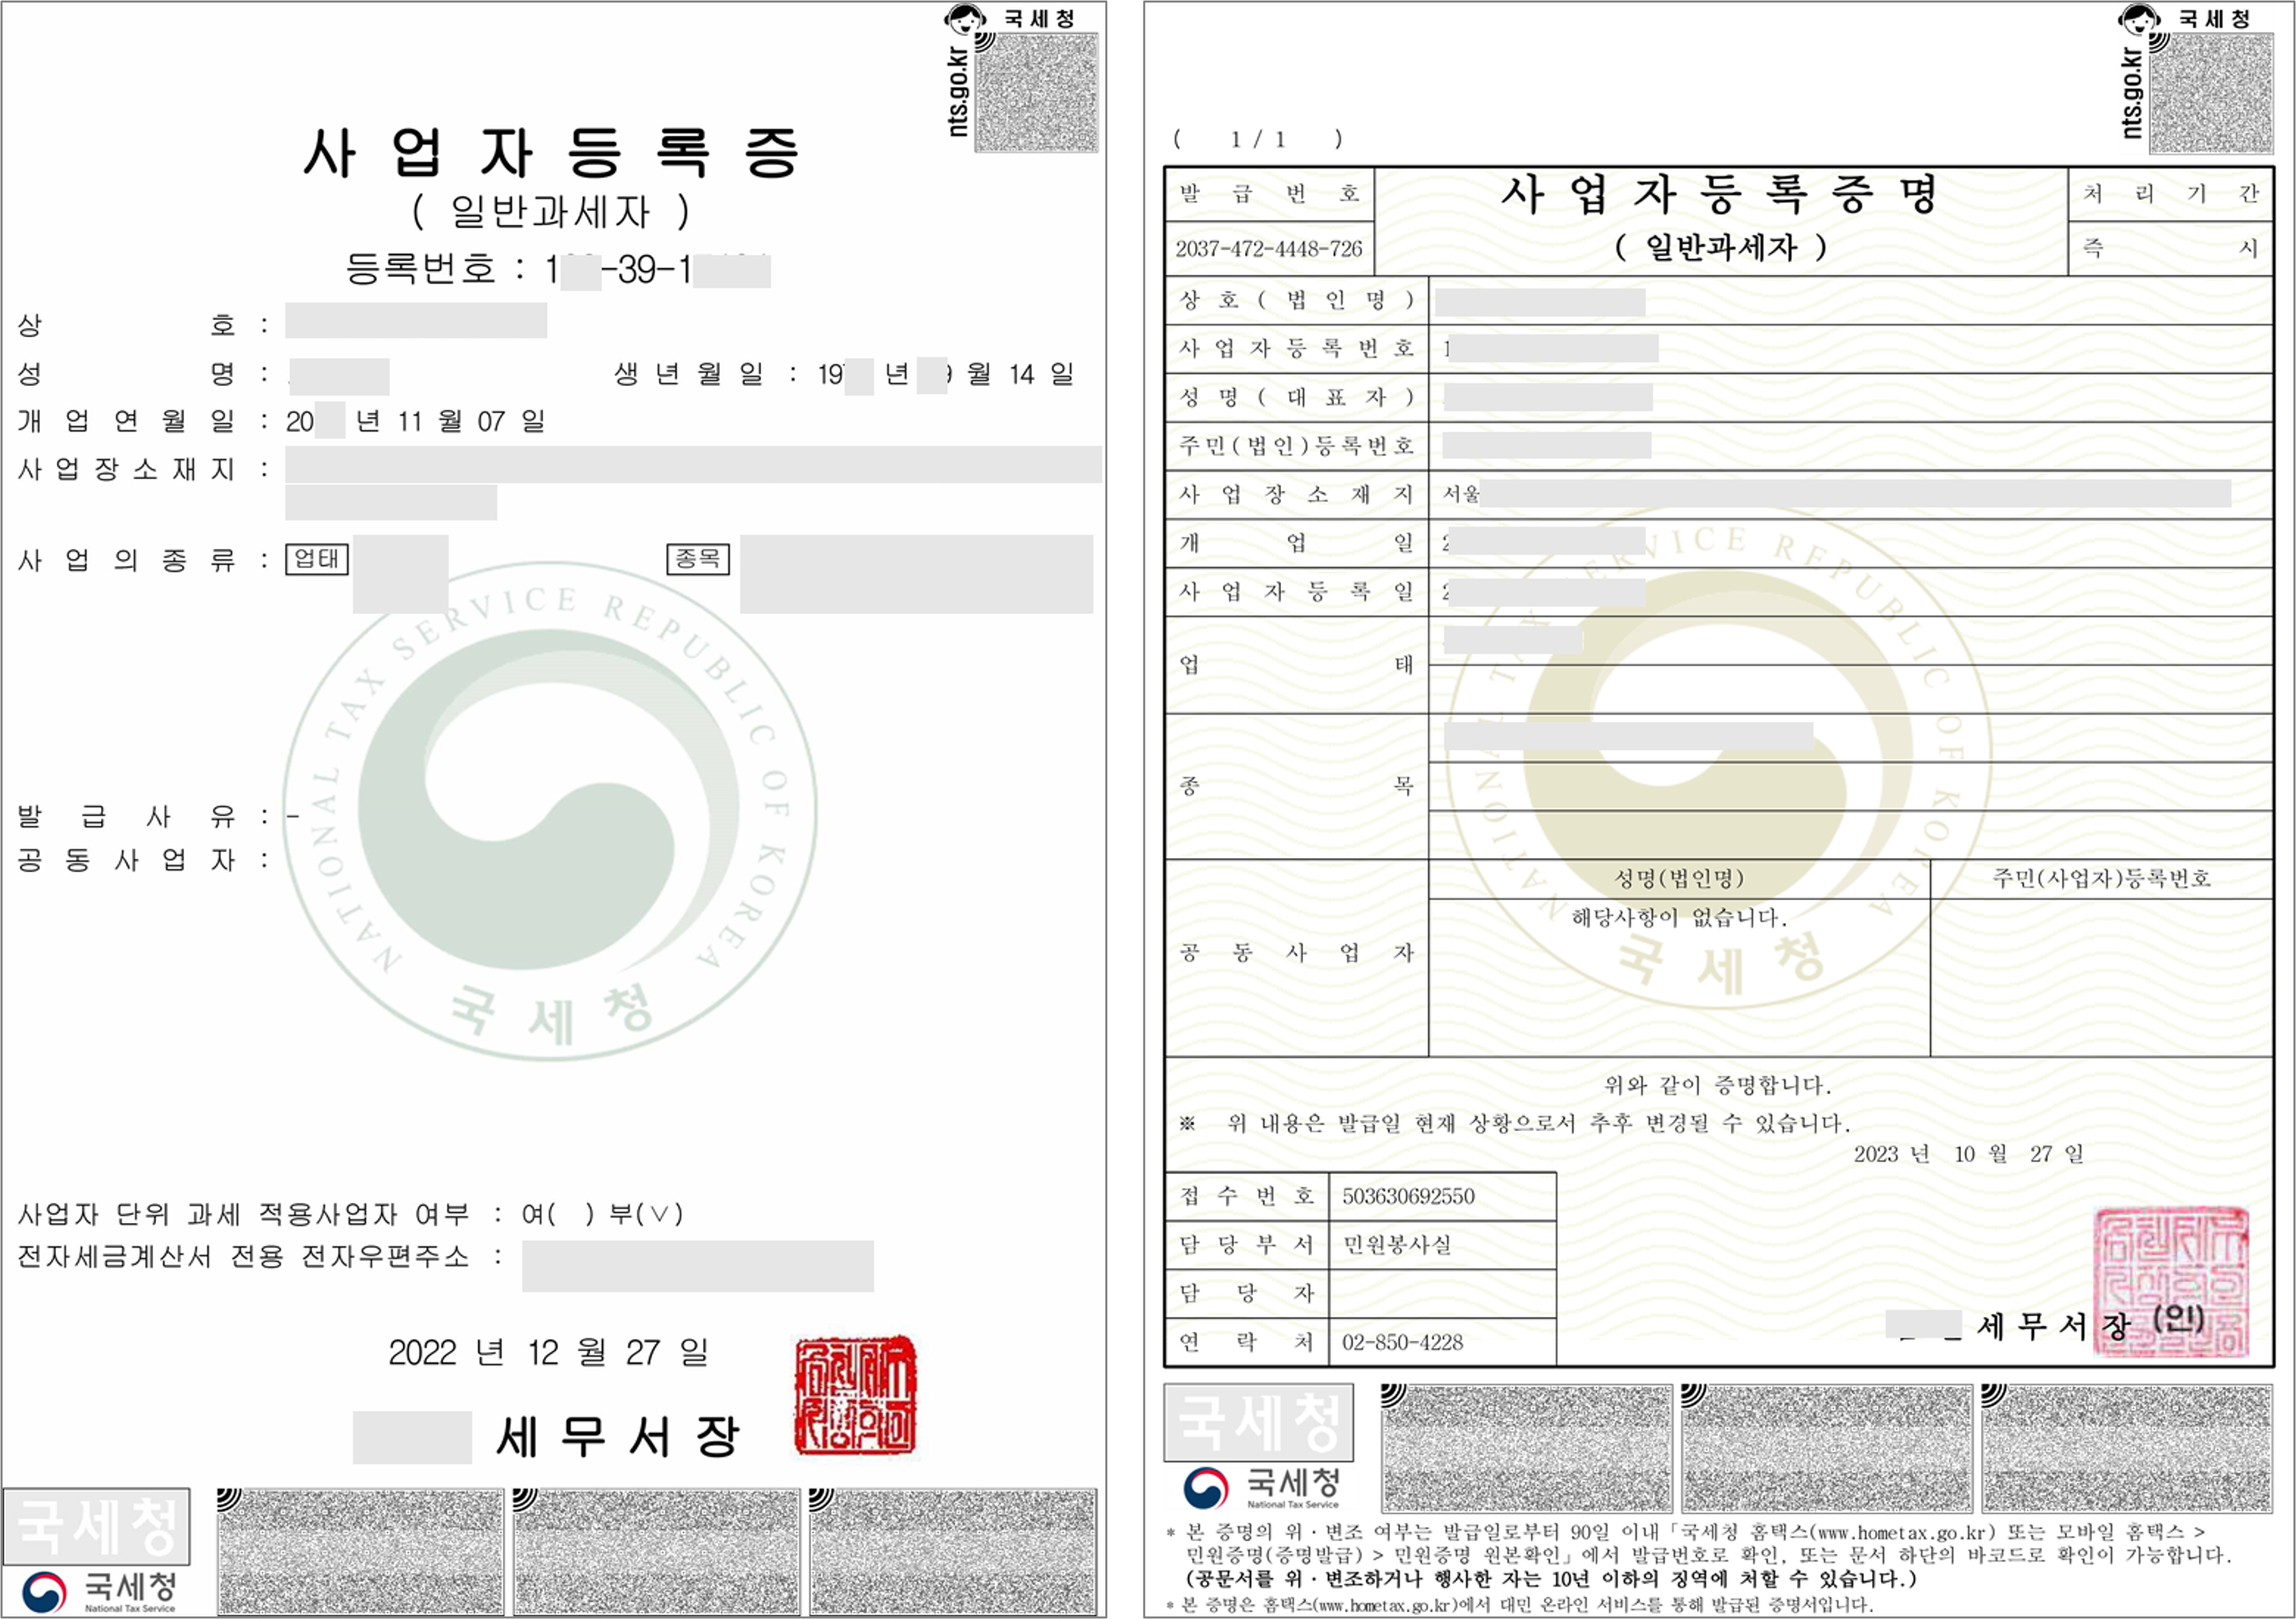Image resolution: width=2296 pixels, height=1619 pixels.
Task: Click the 부(∨) checked option
Action: [646, 1214]
